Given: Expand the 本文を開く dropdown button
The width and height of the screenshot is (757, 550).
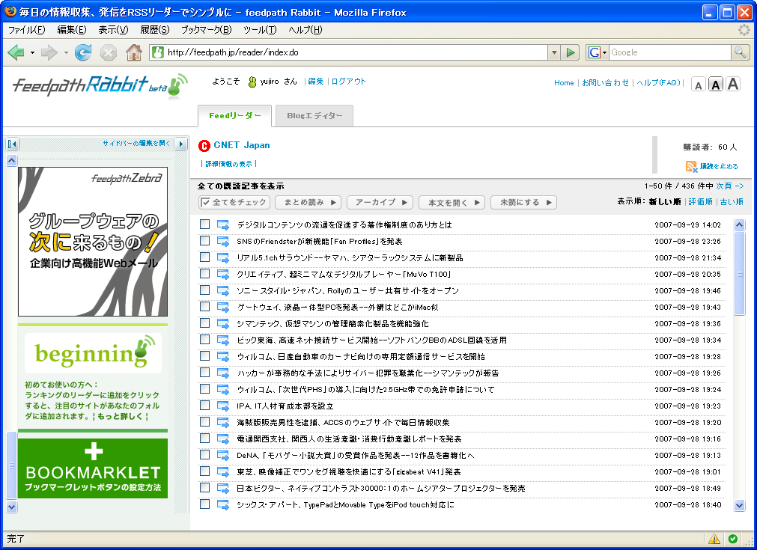Looking at the screenshot, I should [x=452, y=203].
